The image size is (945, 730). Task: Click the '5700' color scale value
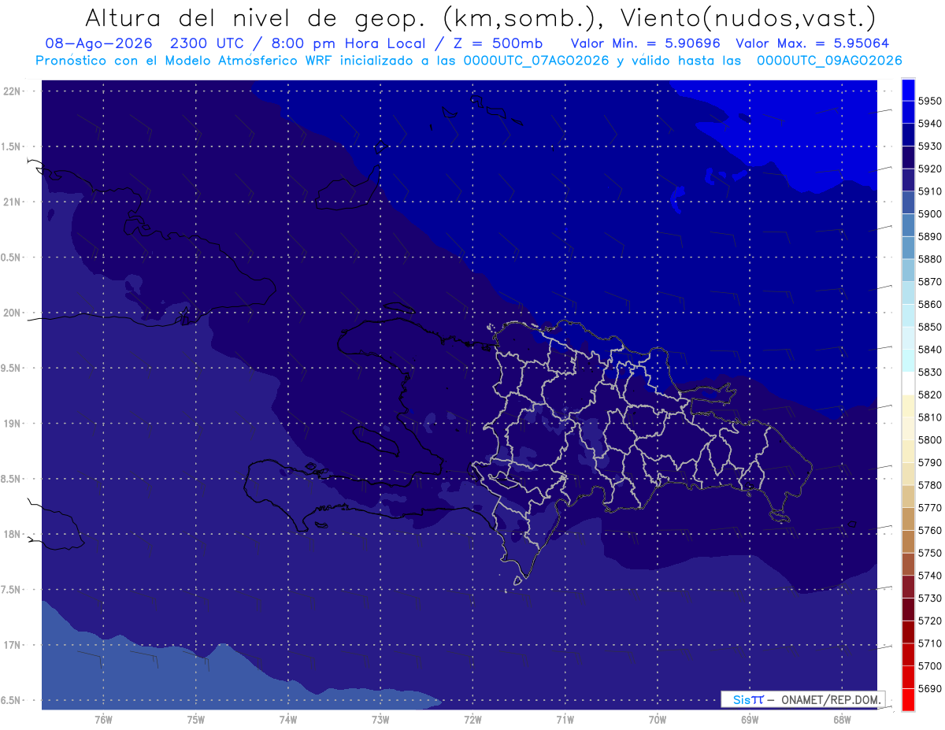930,666
